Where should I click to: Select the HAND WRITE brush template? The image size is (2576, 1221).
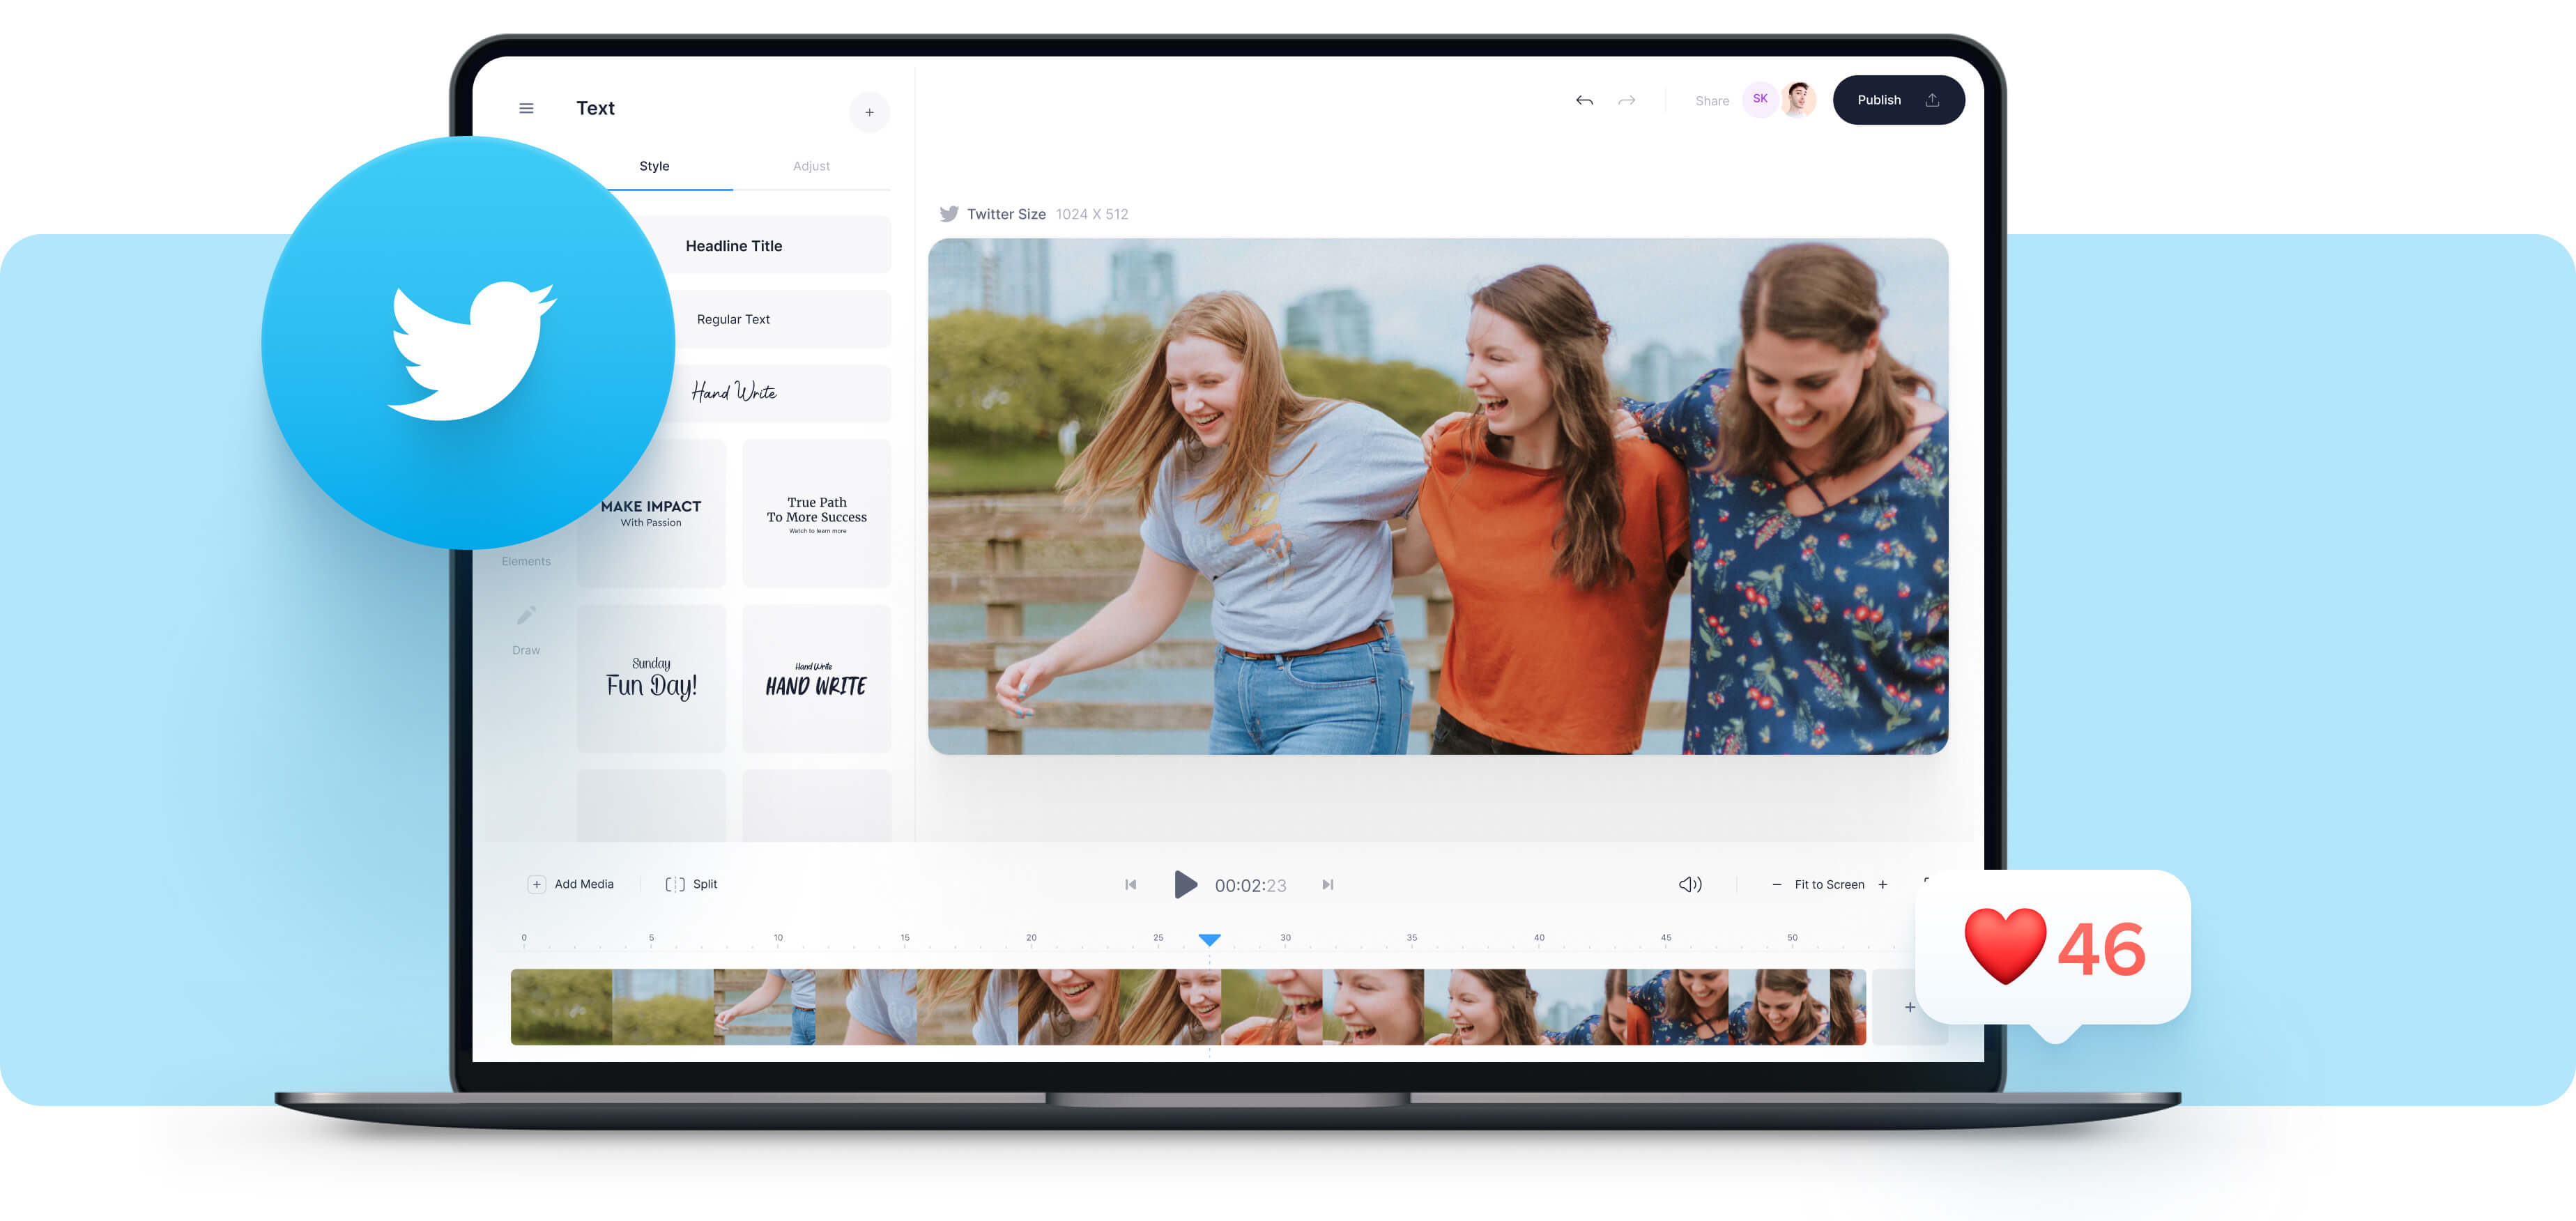[816, 678]
